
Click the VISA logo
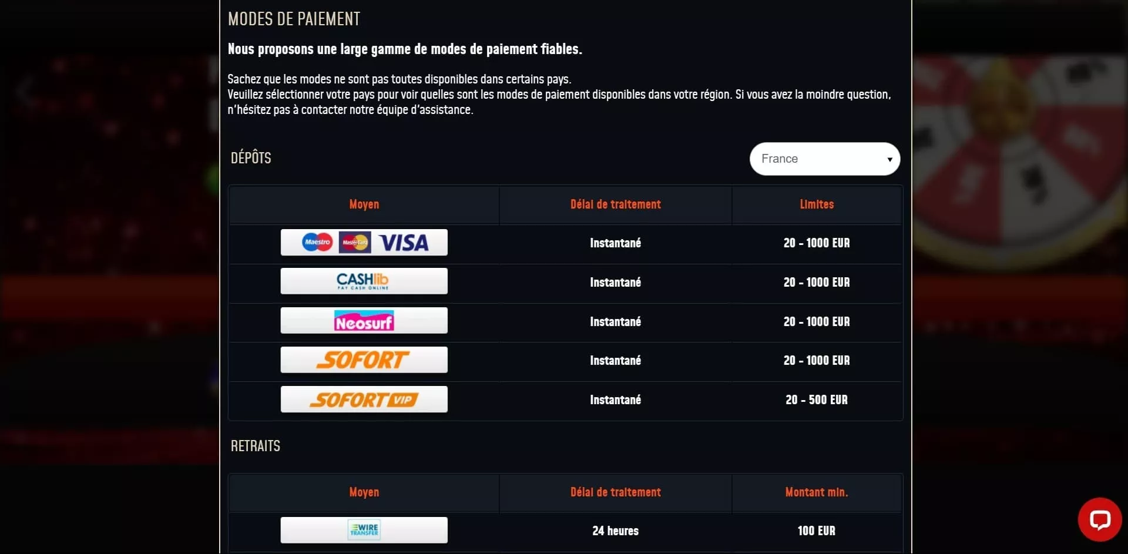pyautogui.click(x=404, y=243)
